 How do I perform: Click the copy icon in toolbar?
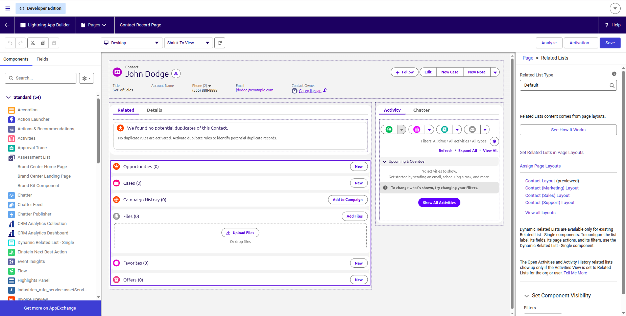(43, 43)
